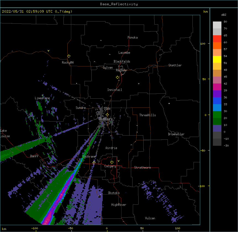The image size is (238, 232).
Task: Select the light grey 70-80 dBZ swatch
Action: click(x=217, y=25)
